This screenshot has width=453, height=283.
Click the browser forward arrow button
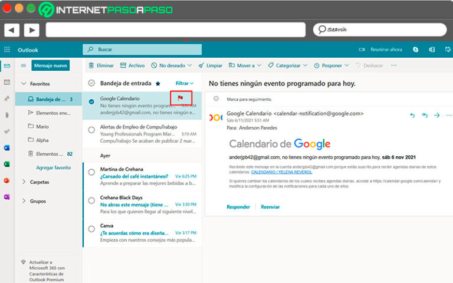coord(31,30)
